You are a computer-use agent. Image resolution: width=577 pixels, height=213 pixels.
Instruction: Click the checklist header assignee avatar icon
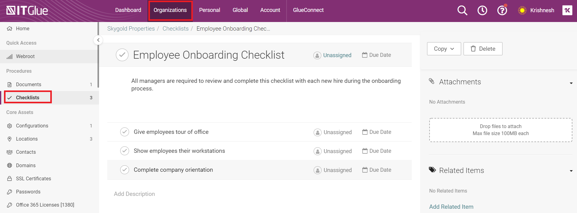pyautogui.click(x=317, y=55)
